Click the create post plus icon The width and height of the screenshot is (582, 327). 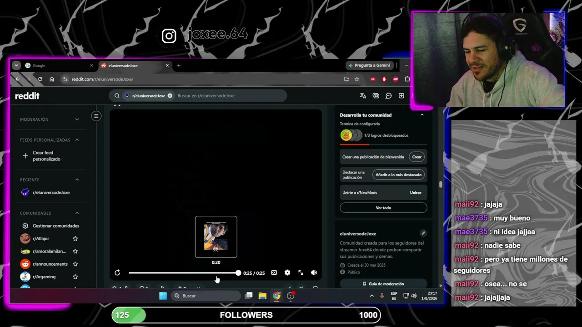coord(401,96)
